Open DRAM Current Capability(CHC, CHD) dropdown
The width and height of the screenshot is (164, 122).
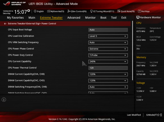[x=108, y=81]
